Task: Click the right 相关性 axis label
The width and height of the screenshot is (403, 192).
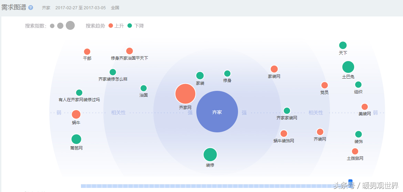Action: pos(316,113)
